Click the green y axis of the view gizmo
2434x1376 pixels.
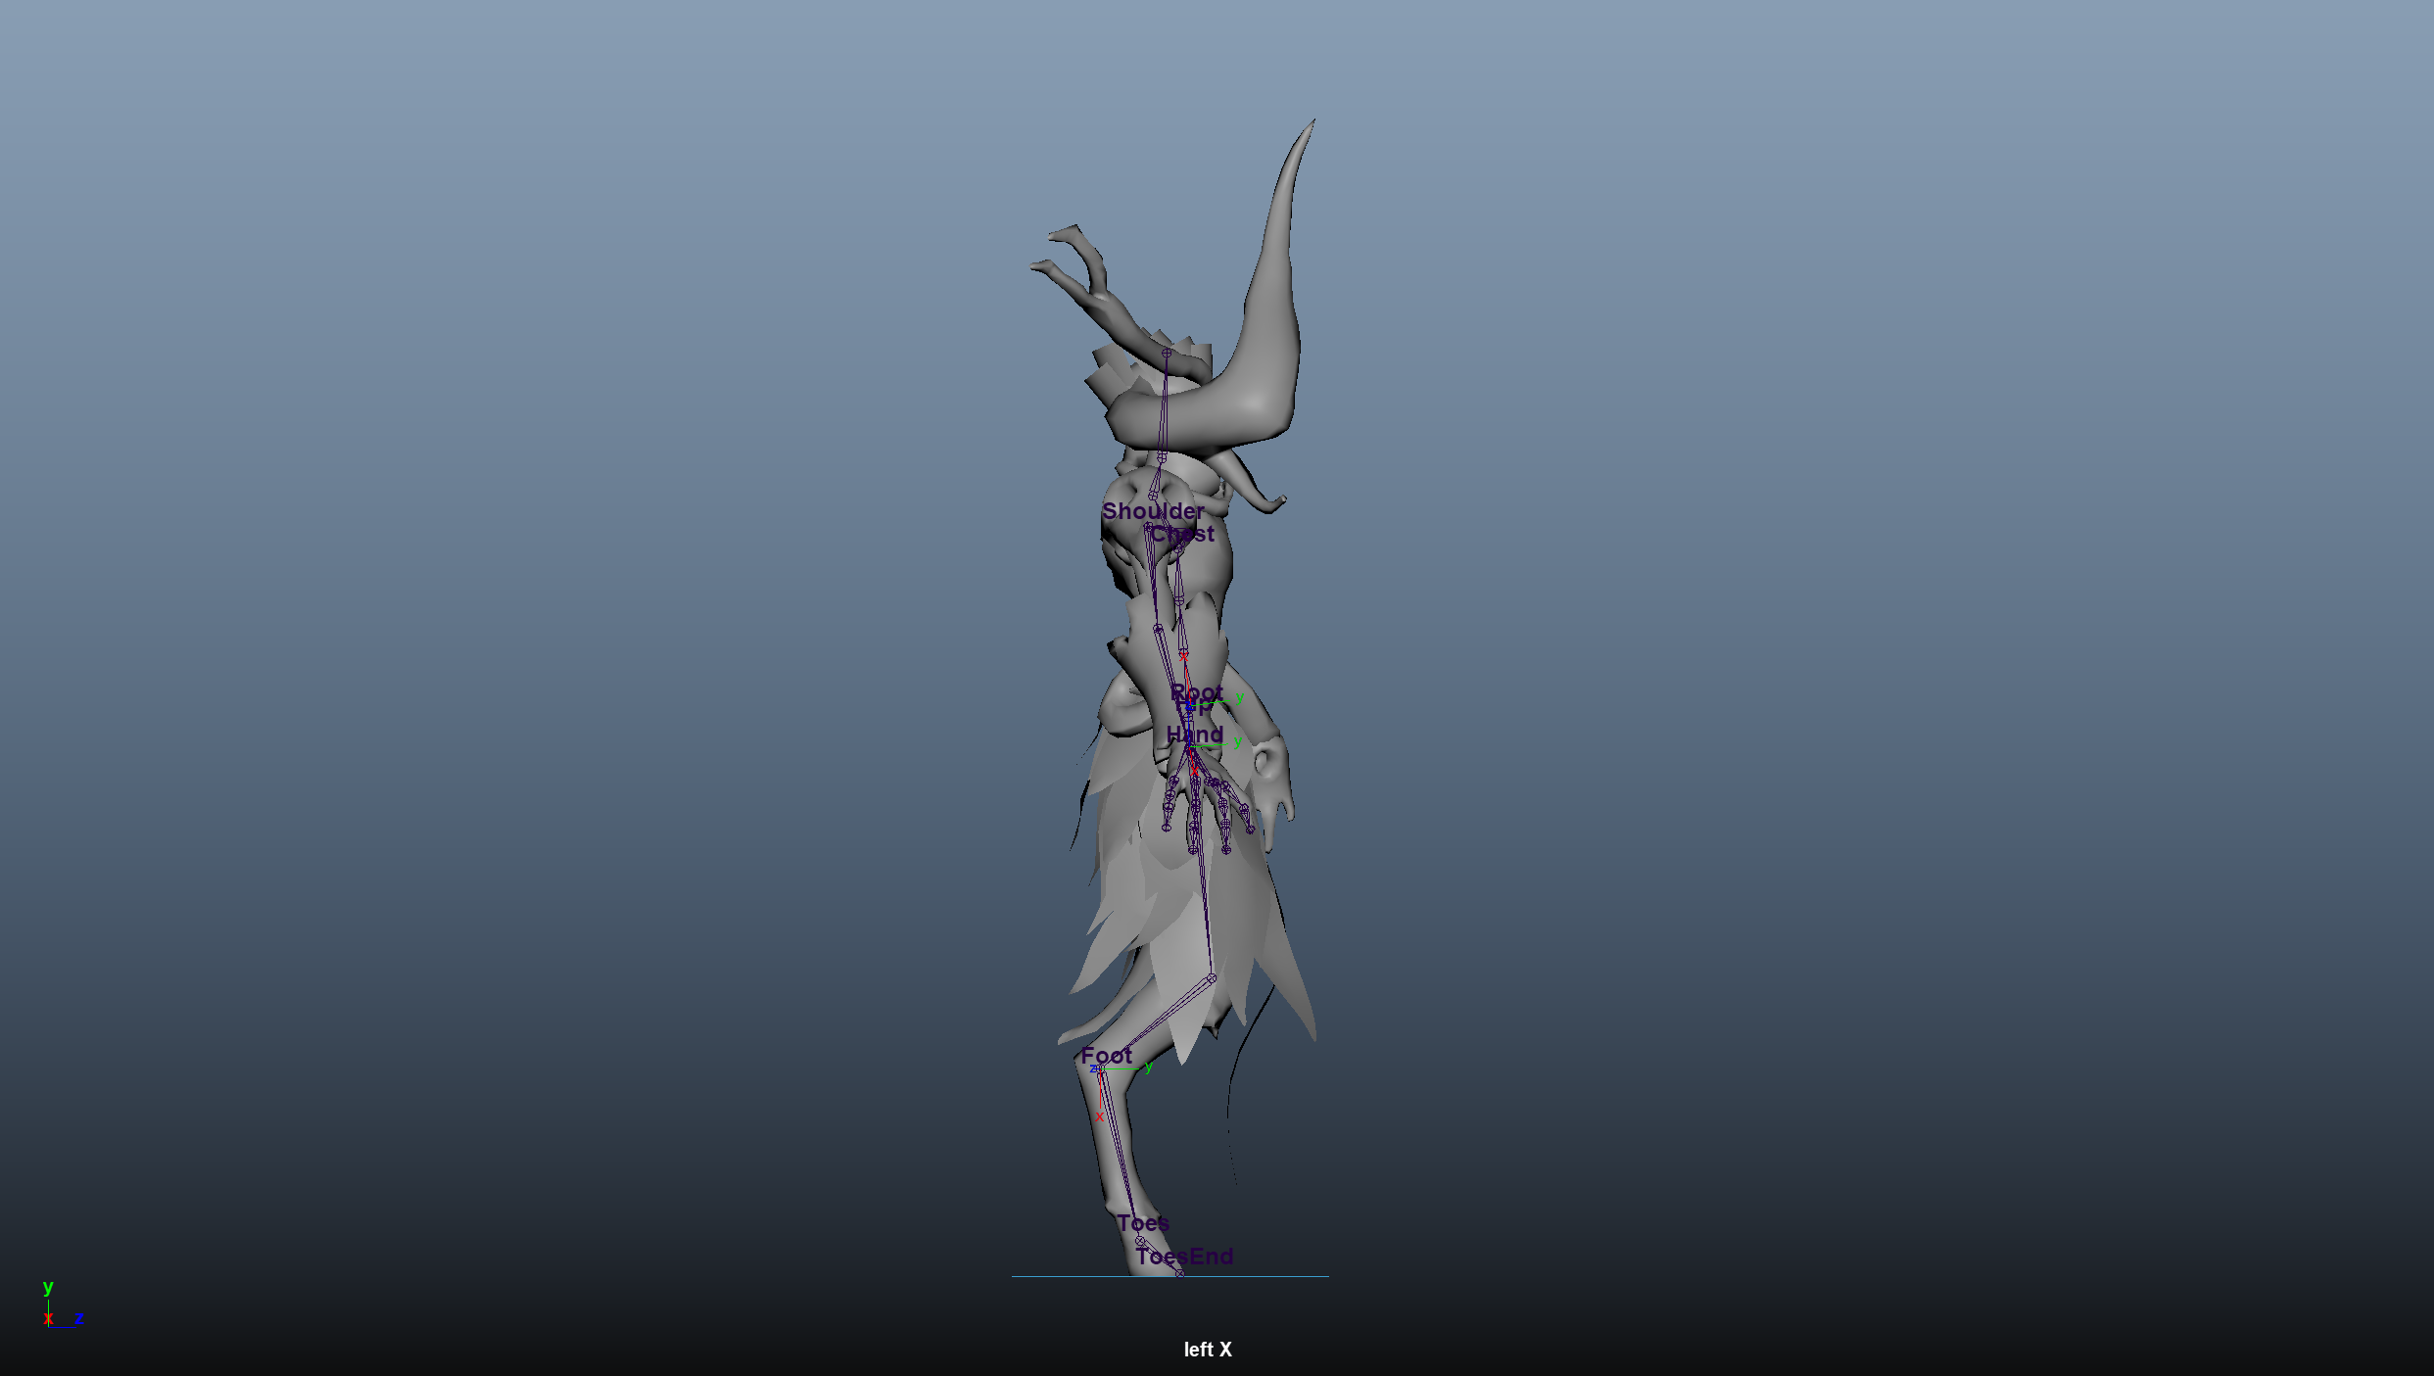click(48, 1287)
